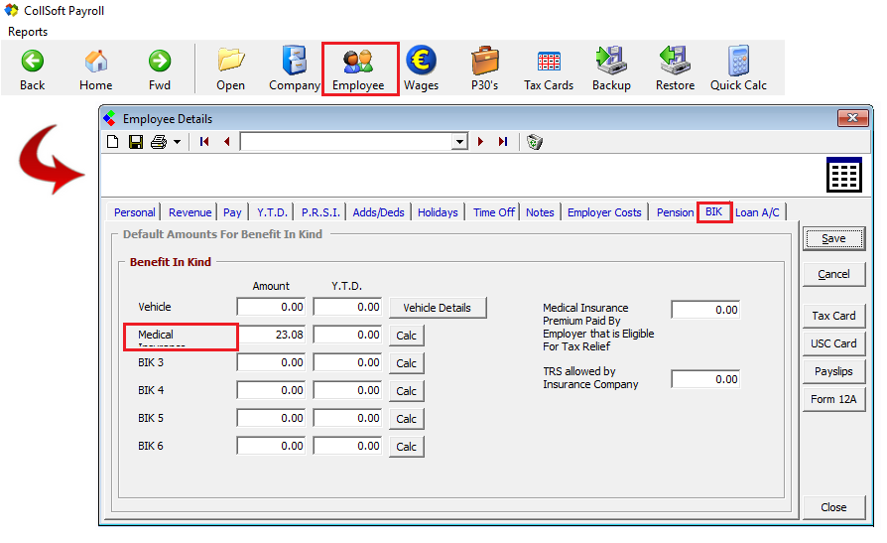The width and height of the screenshot is (887, 543).
Task: Switch to the Pension tab
Action: click(675, 212)
